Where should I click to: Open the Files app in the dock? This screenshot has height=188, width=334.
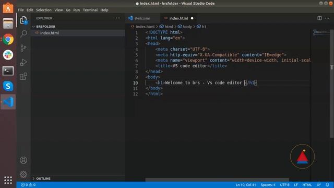click(x=8, y=23)
